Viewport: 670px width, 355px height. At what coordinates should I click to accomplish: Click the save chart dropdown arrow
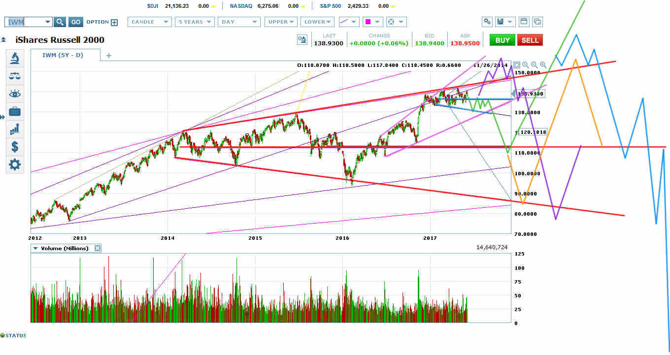pos(510,22)
